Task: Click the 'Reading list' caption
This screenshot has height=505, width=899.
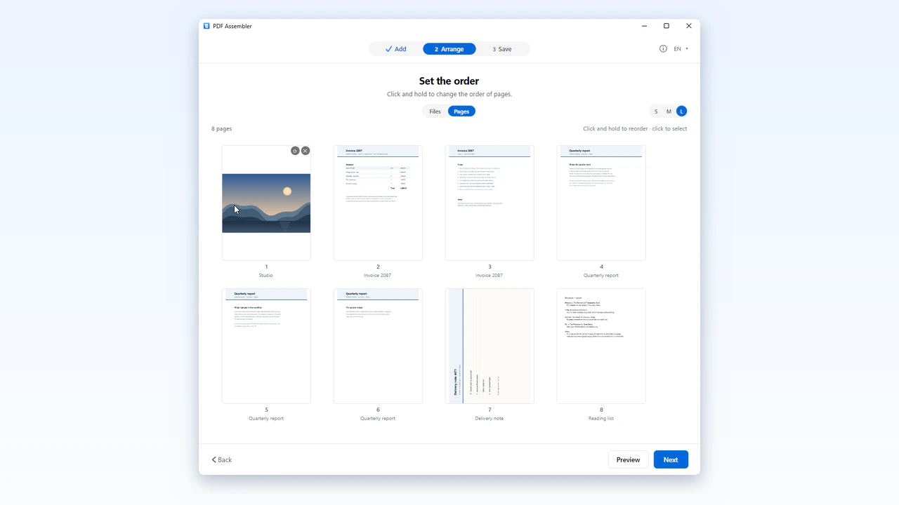Action: click(x=601, y=419)
